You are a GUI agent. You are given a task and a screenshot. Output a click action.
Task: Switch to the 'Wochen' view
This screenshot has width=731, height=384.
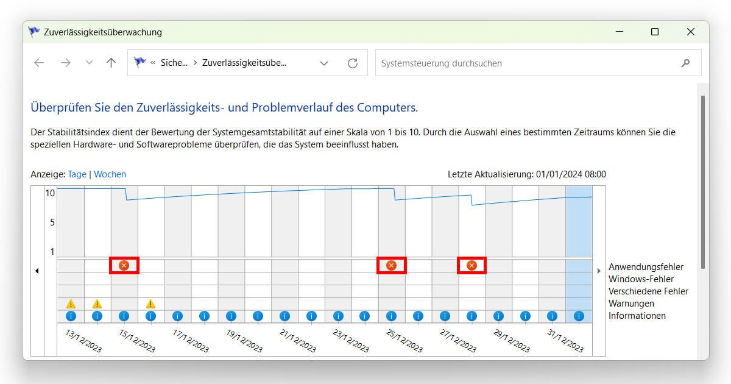[x=110, y=174]
